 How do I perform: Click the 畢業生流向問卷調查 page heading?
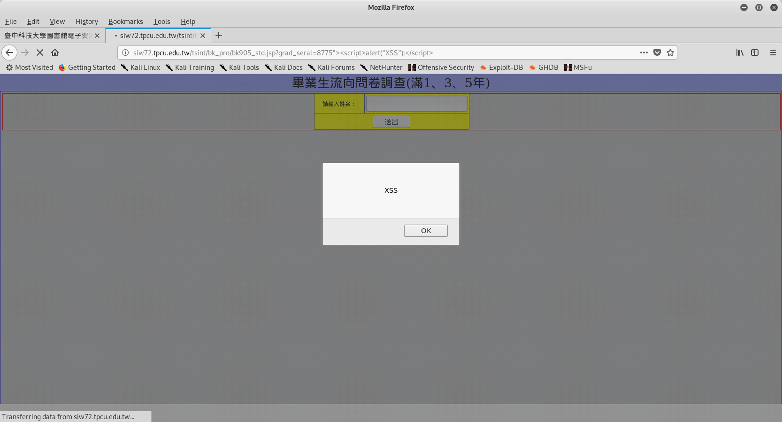coord(391,83)
